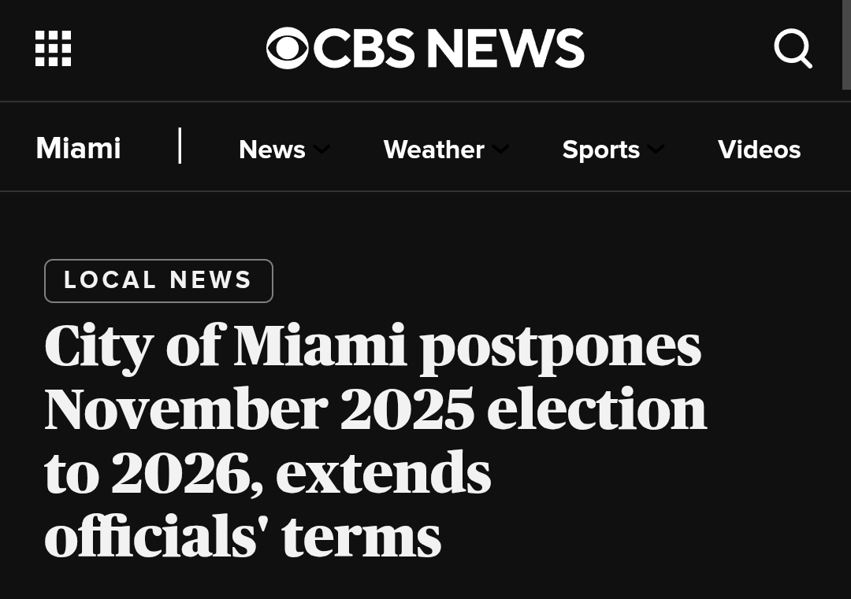Expand the chevron next to Weather
Viewport: 851px width, 599px height.
pyautogui.click(x=500, y=150)
